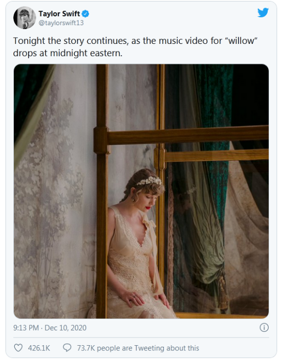Viewport: 283px width, 361px height.
Task: Click the floral headband in the photo
Action: click(x=150, y=181)
